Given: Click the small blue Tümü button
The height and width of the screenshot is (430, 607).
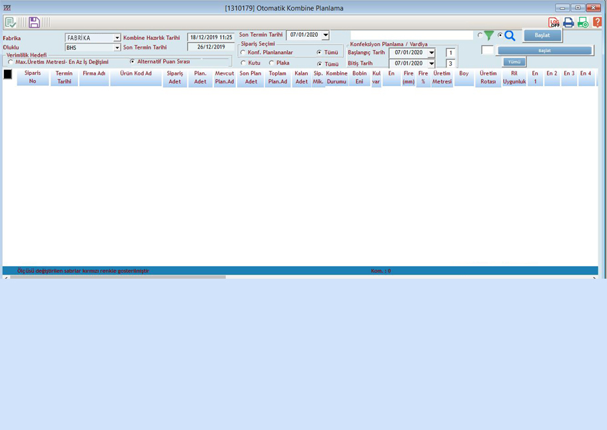Looking at the screenshot, I should point(514,62).
